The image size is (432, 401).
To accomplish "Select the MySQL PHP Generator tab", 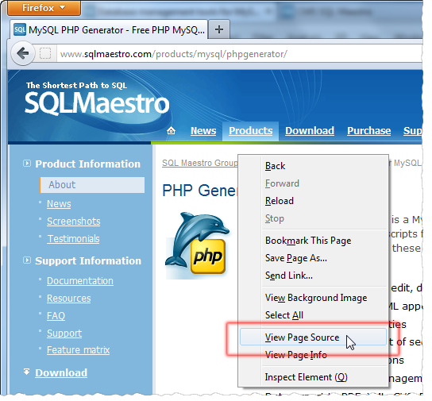I will 109,29.
